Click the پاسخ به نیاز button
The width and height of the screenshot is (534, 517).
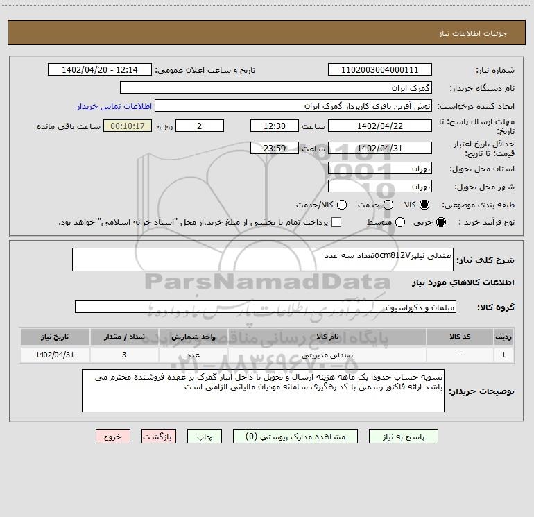pos(404,437)
